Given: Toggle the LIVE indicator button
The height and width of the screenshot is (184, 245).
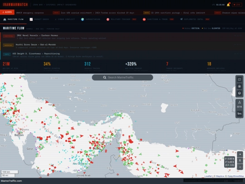Looking at the screenshot, I should point(237,5).
